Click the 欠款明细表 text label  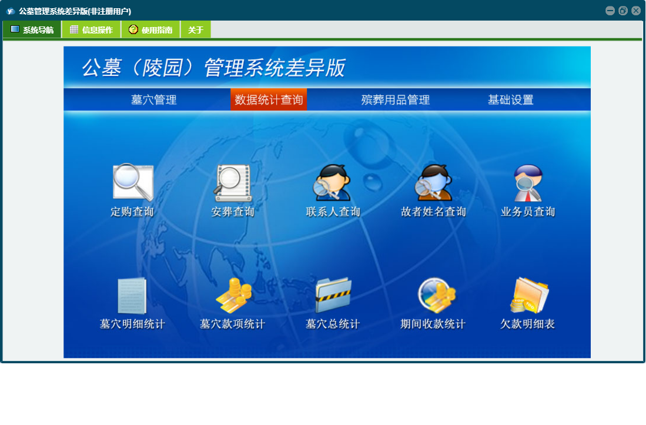click(528, 324)
